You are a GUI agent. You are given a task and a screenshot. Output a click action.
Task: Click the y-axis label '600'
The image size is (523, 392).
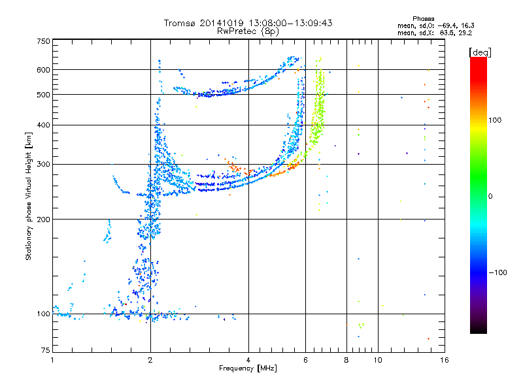43,70
